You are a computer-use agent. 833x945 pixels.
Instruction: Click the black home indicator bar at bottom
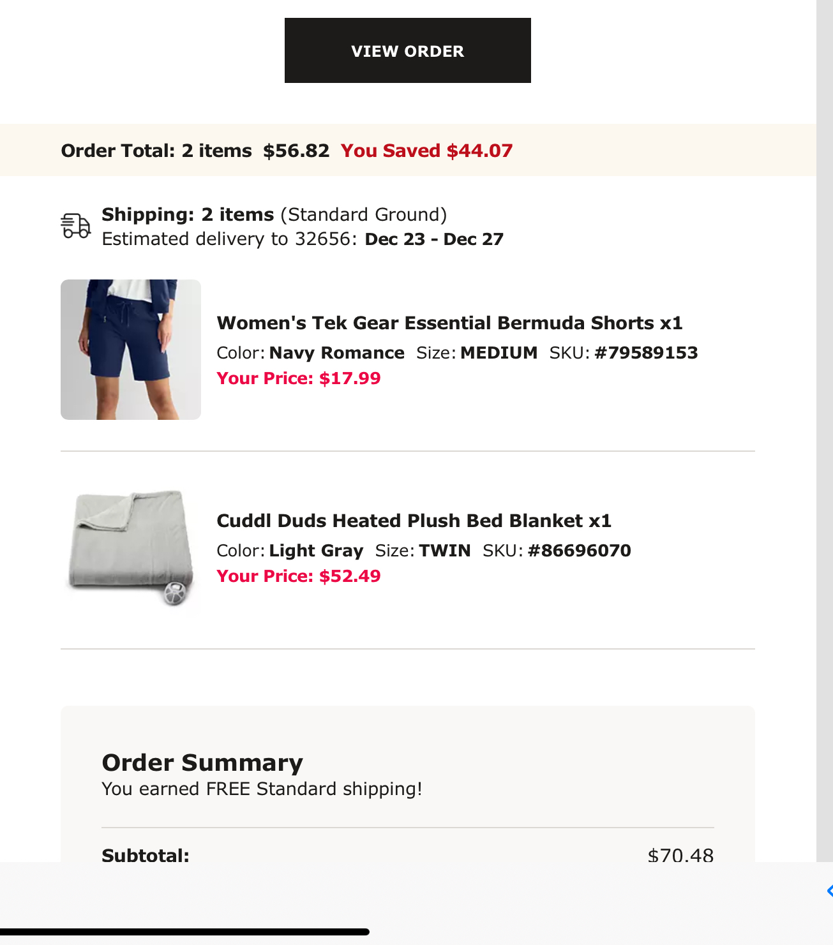(184, 932)
